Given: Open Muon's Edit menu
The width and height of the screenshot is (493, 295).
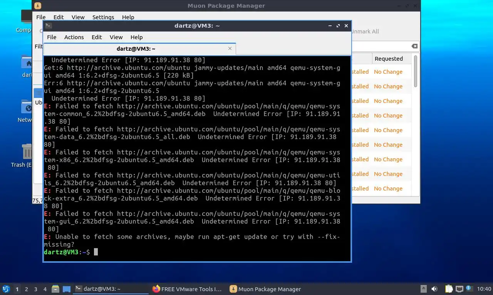Looking at the screenshot, I should [59, 17].
